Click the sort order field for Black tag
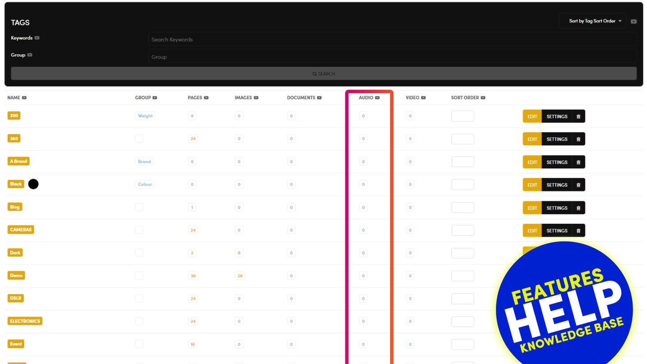 point(462,185)
